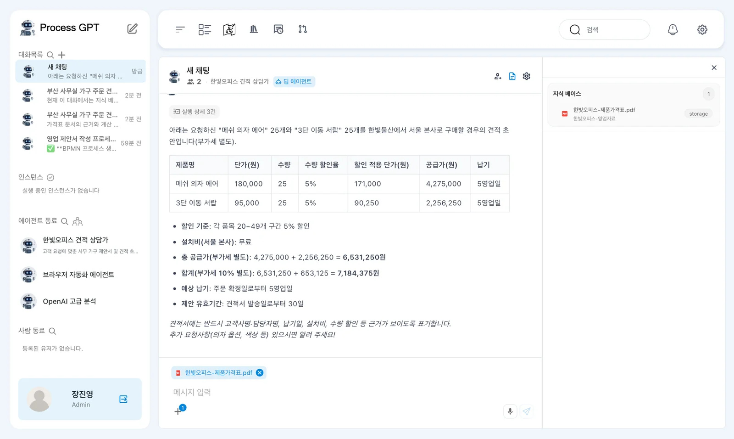This screenshot has width=734, height=439.
Task: Click the Process GPT logo title
Action: 69,28
